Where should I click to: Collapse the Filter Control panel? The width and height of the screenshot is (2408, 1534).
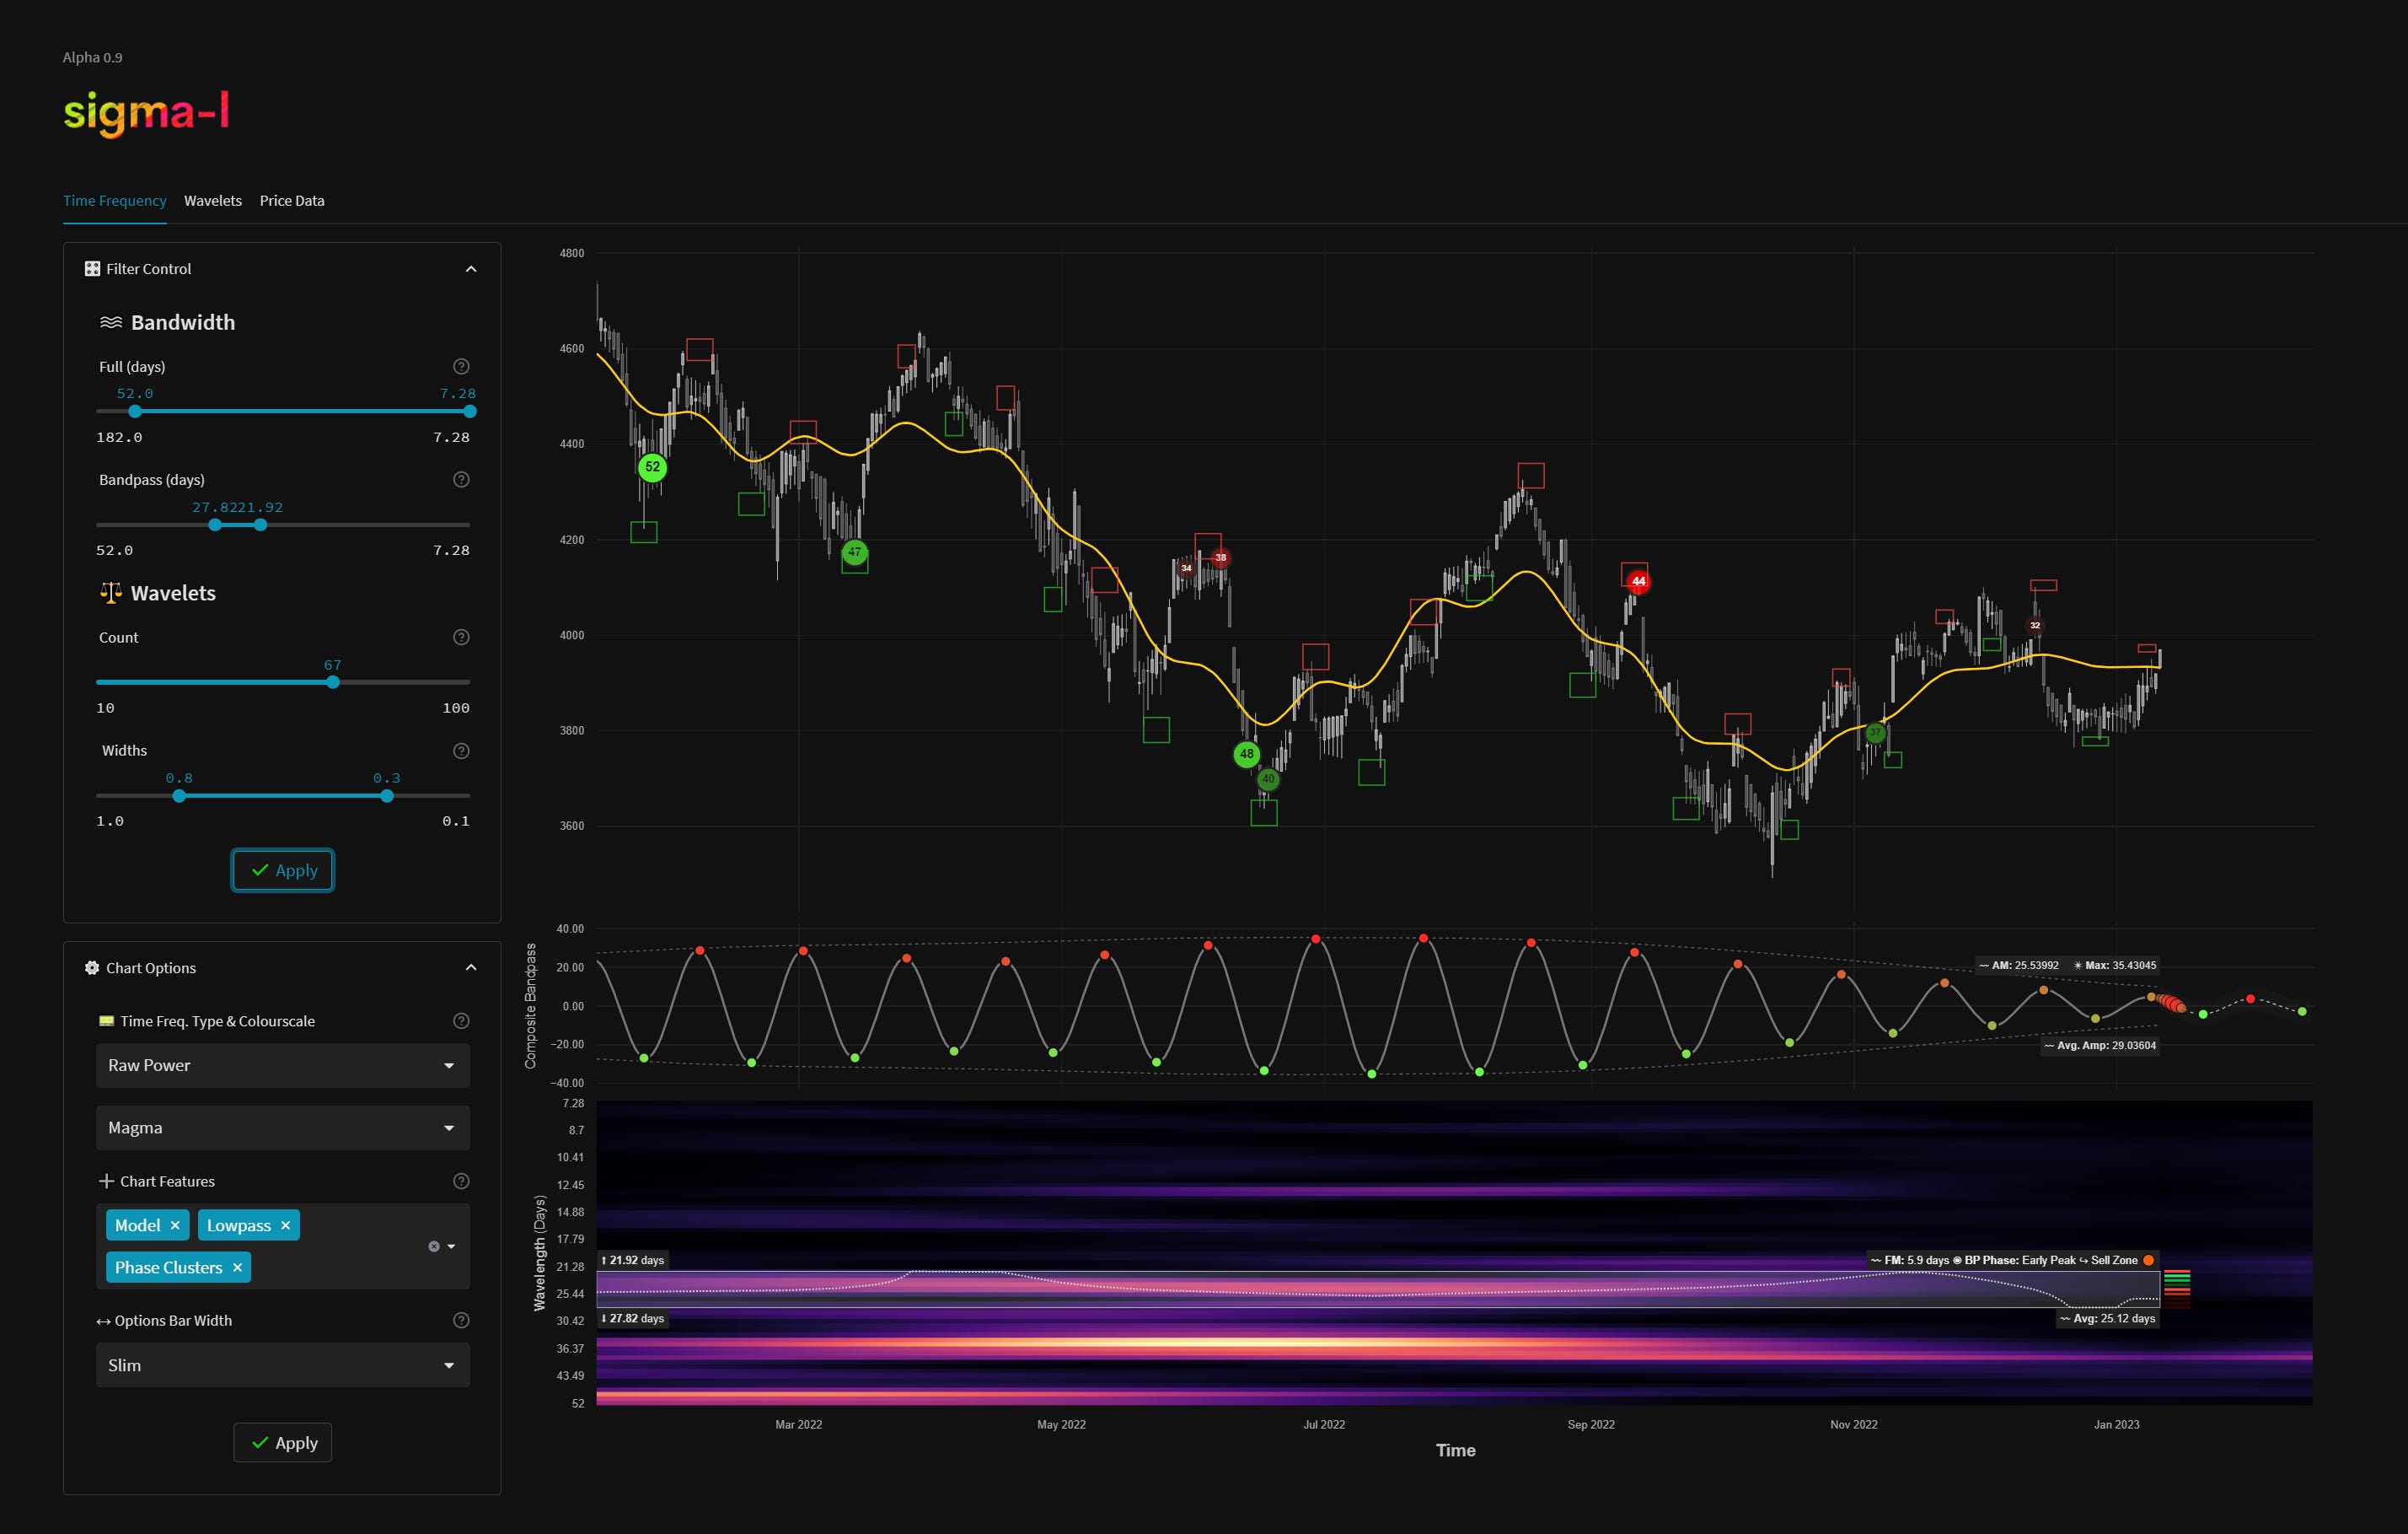click(470, 268)
